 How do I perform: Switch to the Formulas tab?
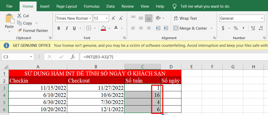[x=92, y=6]
